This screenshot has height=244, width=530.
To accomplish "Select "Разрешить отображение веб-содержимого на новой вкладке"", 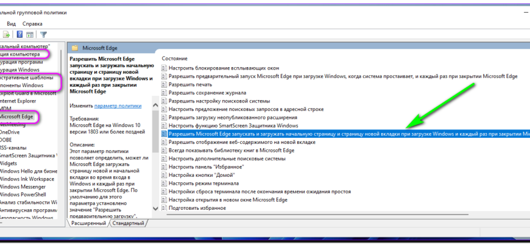I will tap(242, 142).
